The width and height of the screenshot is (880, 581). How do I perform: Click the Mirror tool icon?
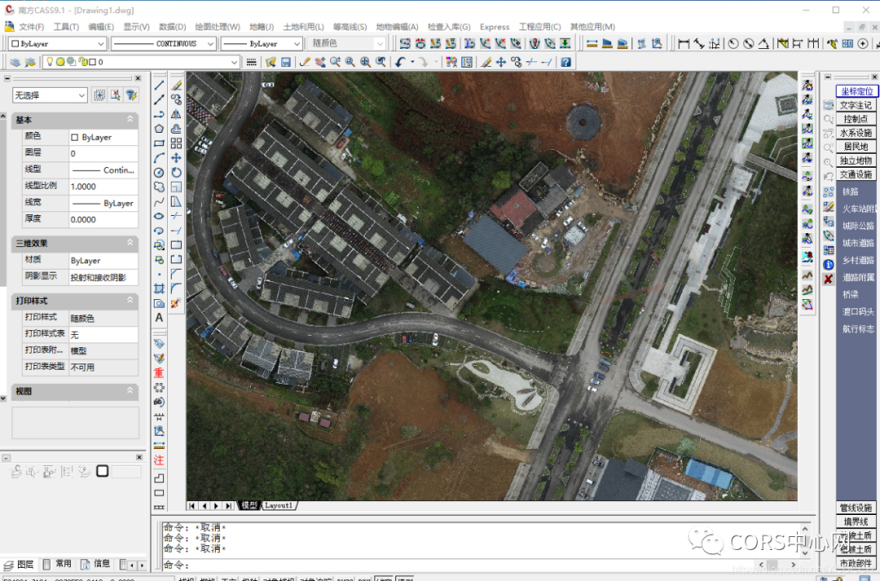pyautogui.click(x=176, y=114)
